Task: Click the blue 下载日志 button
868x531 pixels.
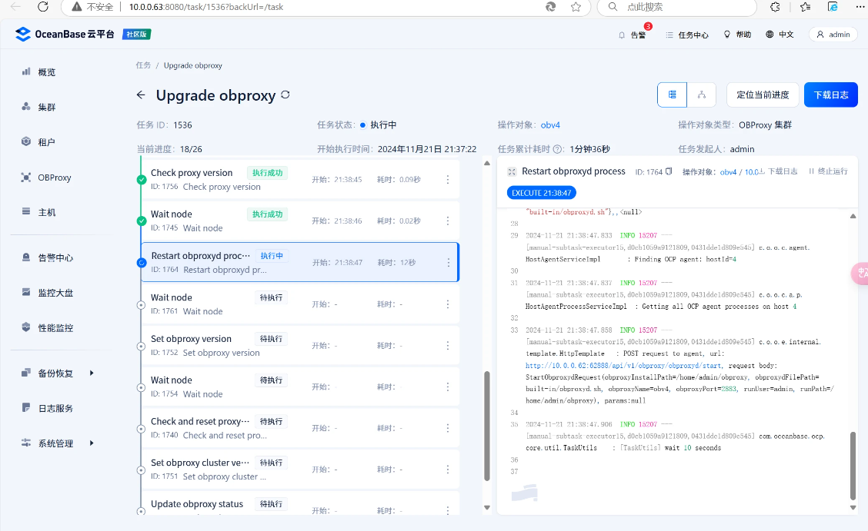Action: (830, 95)
